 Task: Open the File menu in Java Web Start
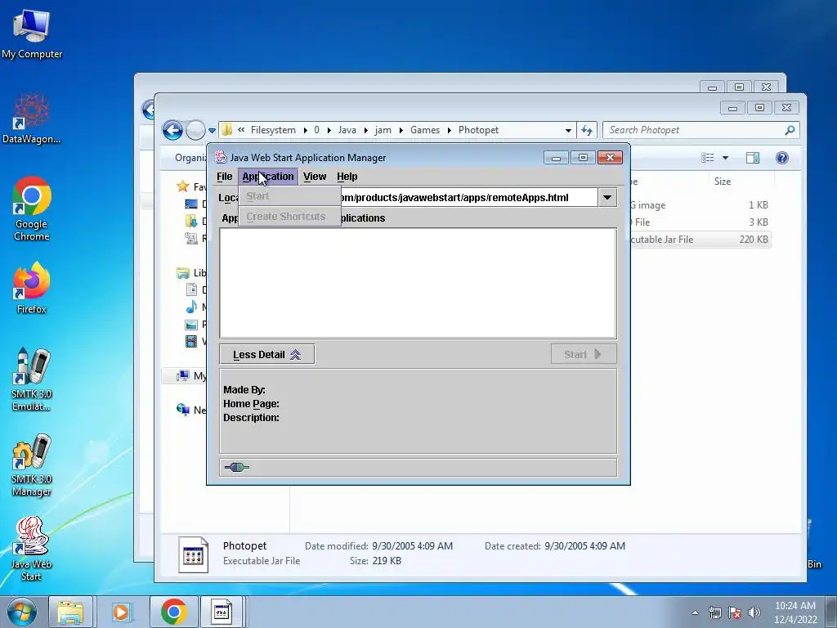click(224, 177)
